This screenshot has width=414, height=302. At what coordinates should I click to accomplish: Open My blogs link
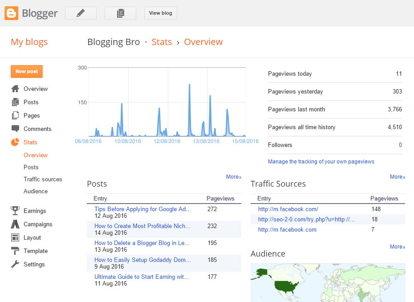click(x=29, y=42)
